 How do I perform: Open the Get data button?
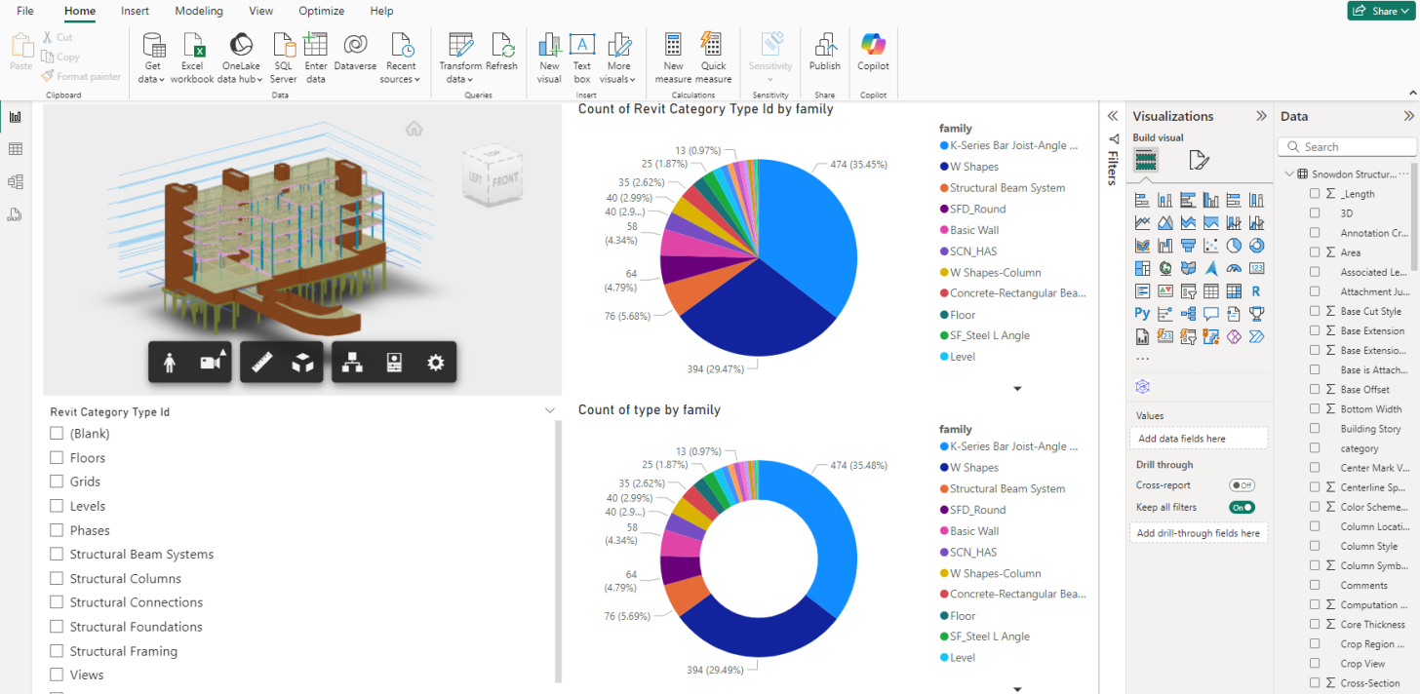153,58
